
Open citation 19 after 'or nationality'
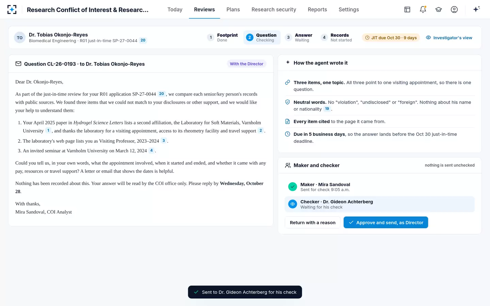click(327, 109)
